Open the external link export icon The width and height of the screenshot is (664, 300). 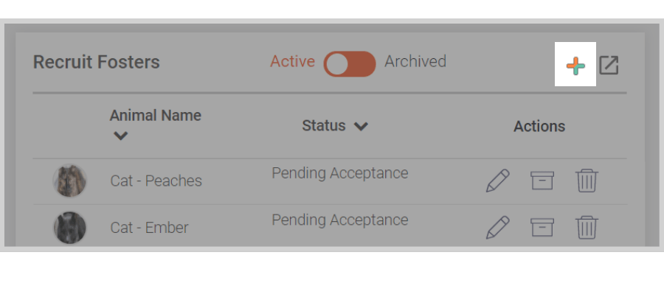[609, 66]
